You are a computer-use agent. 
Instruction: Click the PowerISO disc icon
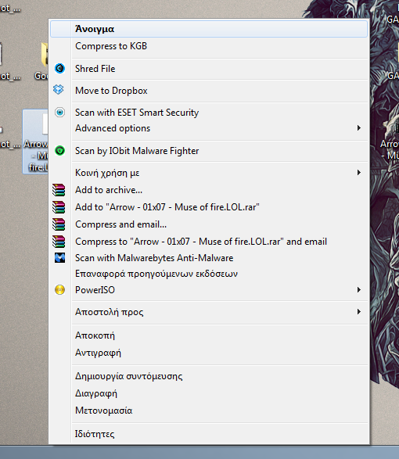click(x=59, y=290)
